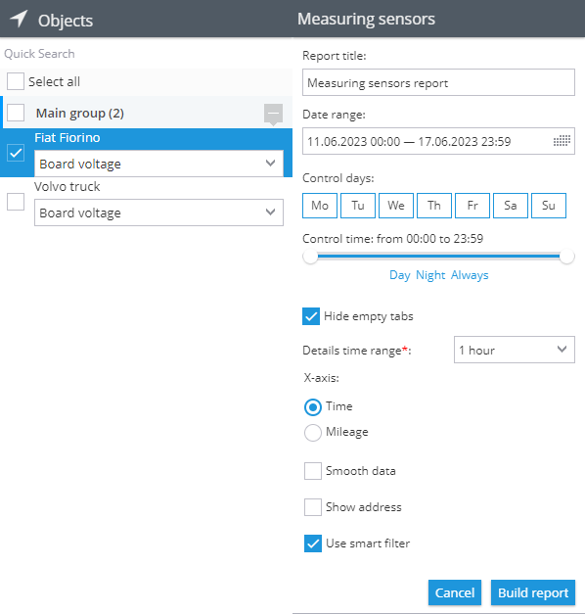
Task: Collapse Main group with the minus icon
Action: tap(273, 114)
